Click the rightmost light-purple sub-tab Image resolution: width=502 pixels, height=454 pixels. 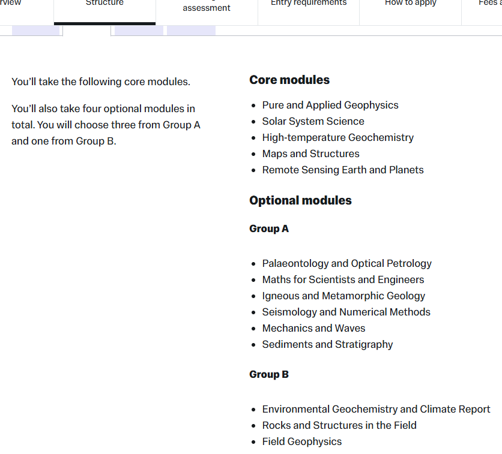191,31
